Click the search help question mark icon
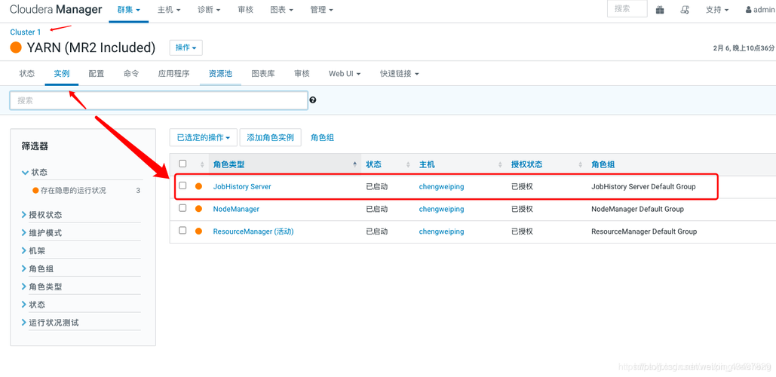776x377 pixels. pos(313,100)
